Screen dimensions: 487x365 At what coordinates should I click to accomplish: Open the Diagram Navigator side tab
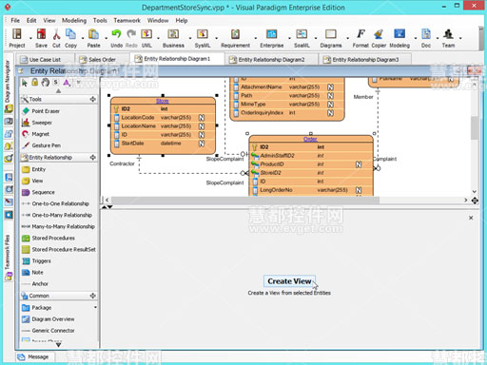[x=8, y=82]
